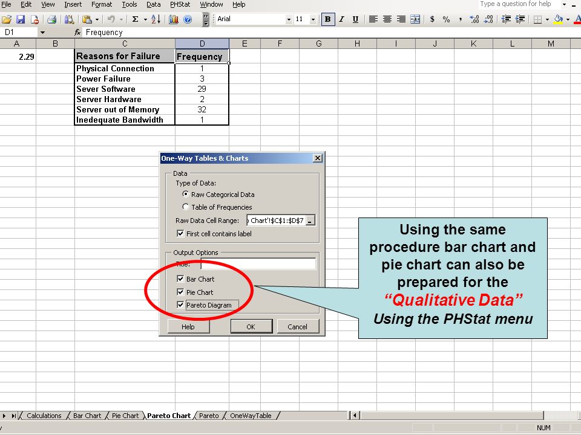Switch to the OneWayTable sheet tab
Viewport: 581px width, 435px height.
click(x=251, y=416)
